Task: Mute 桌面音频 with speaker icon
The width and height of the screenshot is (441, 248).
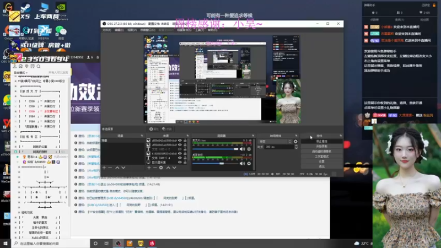Action: click(x=242, y=163)
